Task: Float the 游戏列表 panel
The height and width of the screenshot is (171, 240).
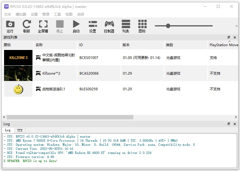Action: click(x=229, y=37)
